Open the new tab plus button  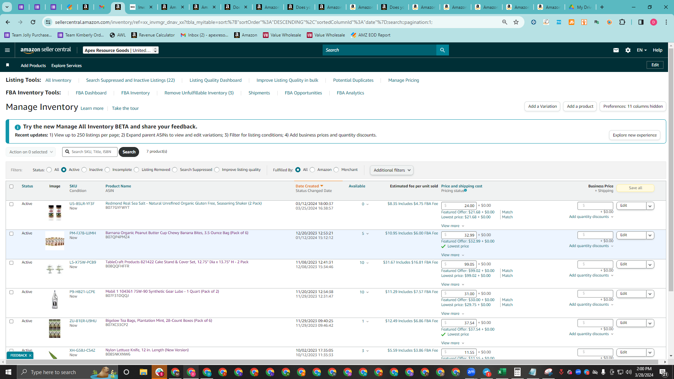602,7
